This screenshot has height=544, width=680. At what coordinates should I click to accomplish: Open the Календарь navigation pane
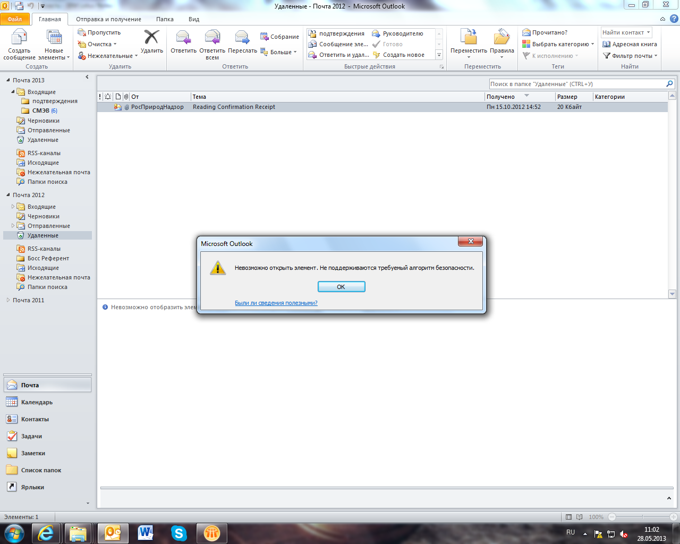tap(47, 402)
